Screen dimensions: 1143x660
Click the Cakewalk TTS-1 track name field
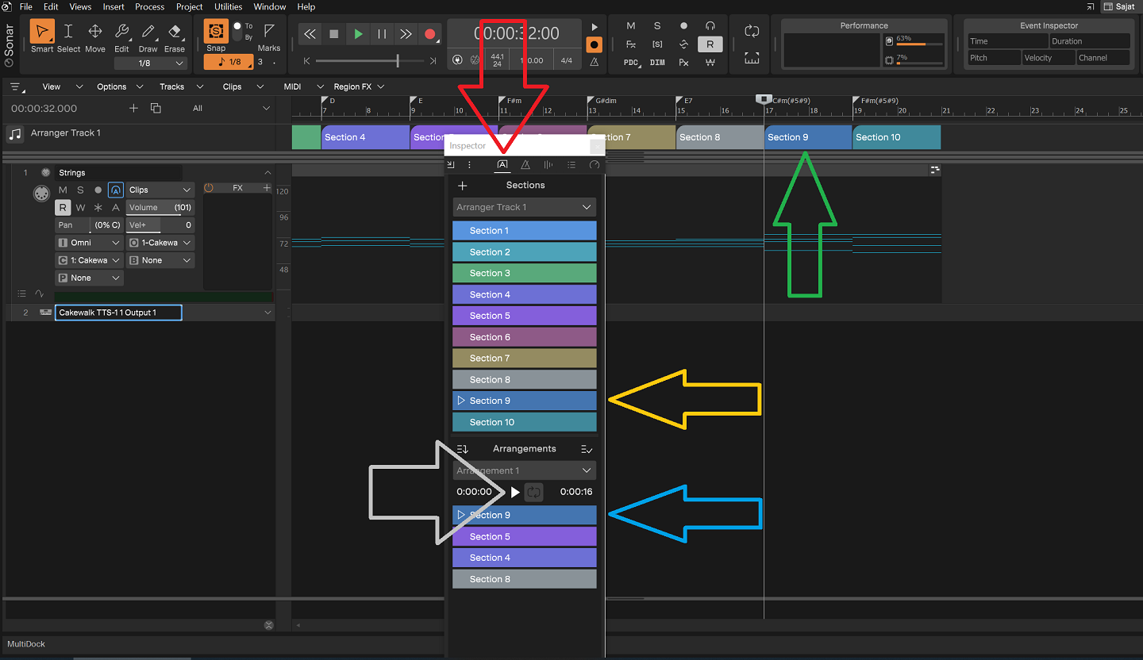[118, 313]
